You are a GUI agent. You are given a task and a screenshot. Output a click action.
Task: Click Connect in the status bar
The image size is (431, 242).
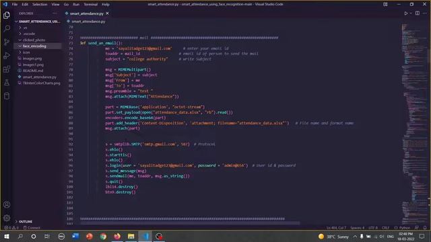(32, 228)
